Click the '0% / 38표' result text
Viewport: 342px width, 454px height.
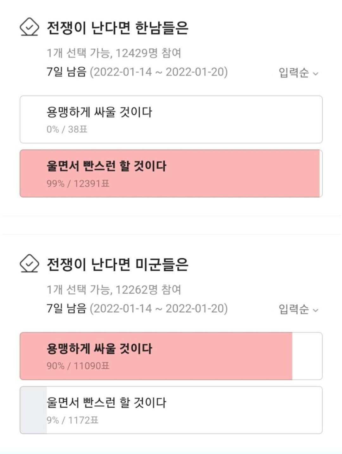click(67, 129)
